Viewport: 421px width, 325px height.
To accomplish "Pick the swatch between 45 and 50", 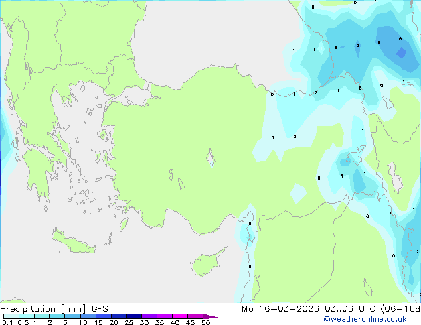I will [195, 316].
